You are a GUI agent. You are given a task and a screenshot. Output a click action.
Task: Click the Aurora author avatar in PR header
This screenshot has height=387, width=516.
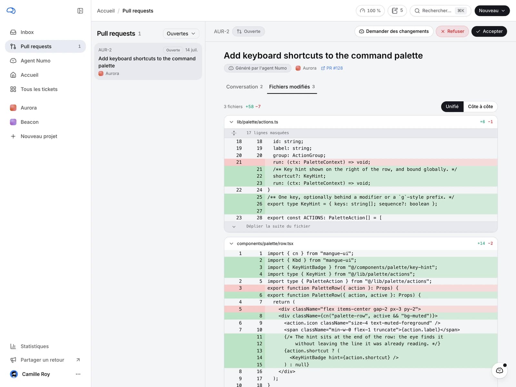click(298, 68)
